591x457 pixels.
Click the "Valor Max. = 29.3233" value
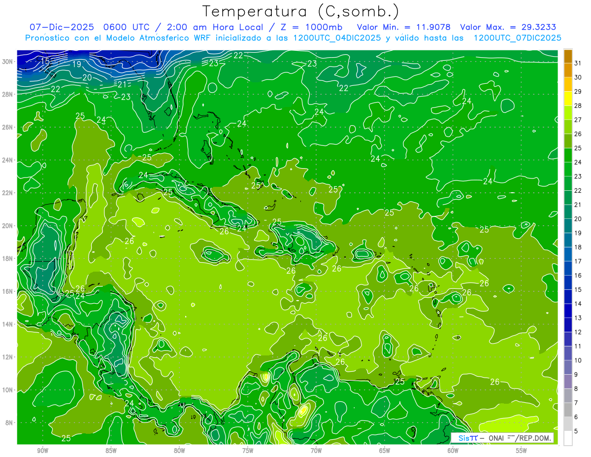point(508,27)
